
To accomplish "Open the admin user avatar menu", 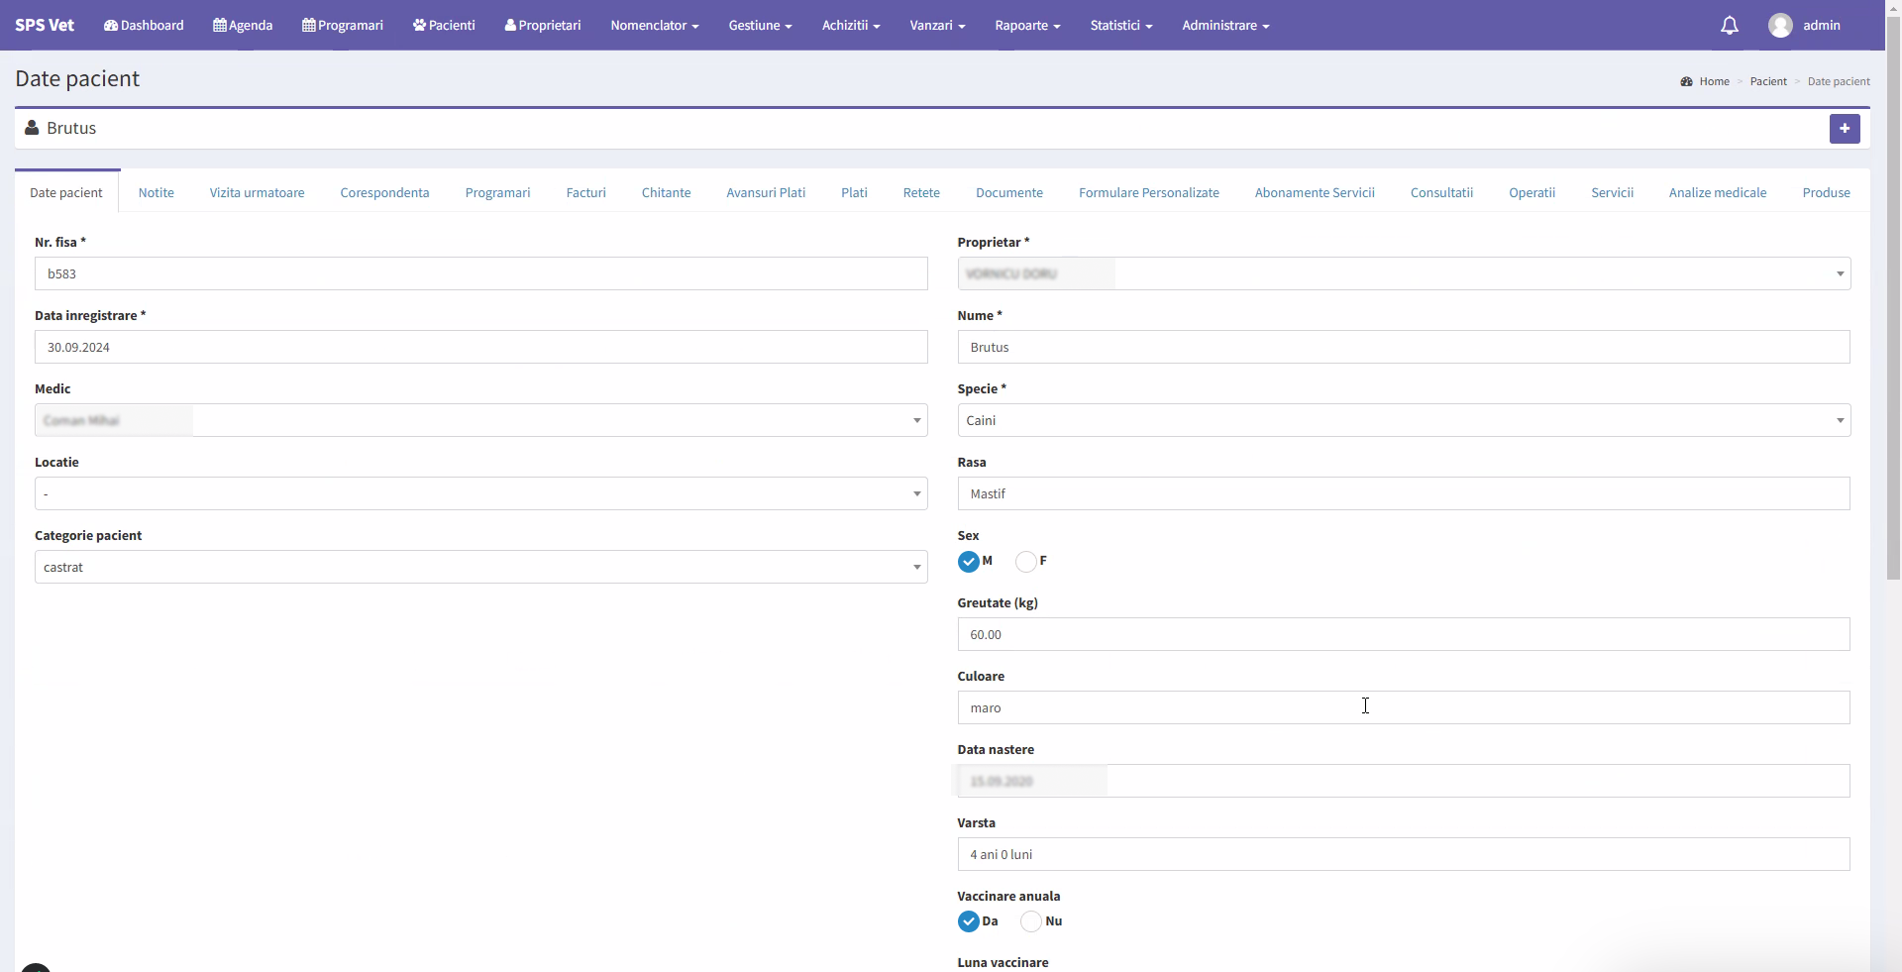I will coord(1803,26).
